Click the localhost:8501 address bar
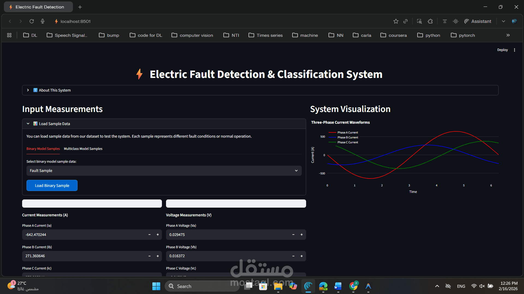 pos(75,21)
